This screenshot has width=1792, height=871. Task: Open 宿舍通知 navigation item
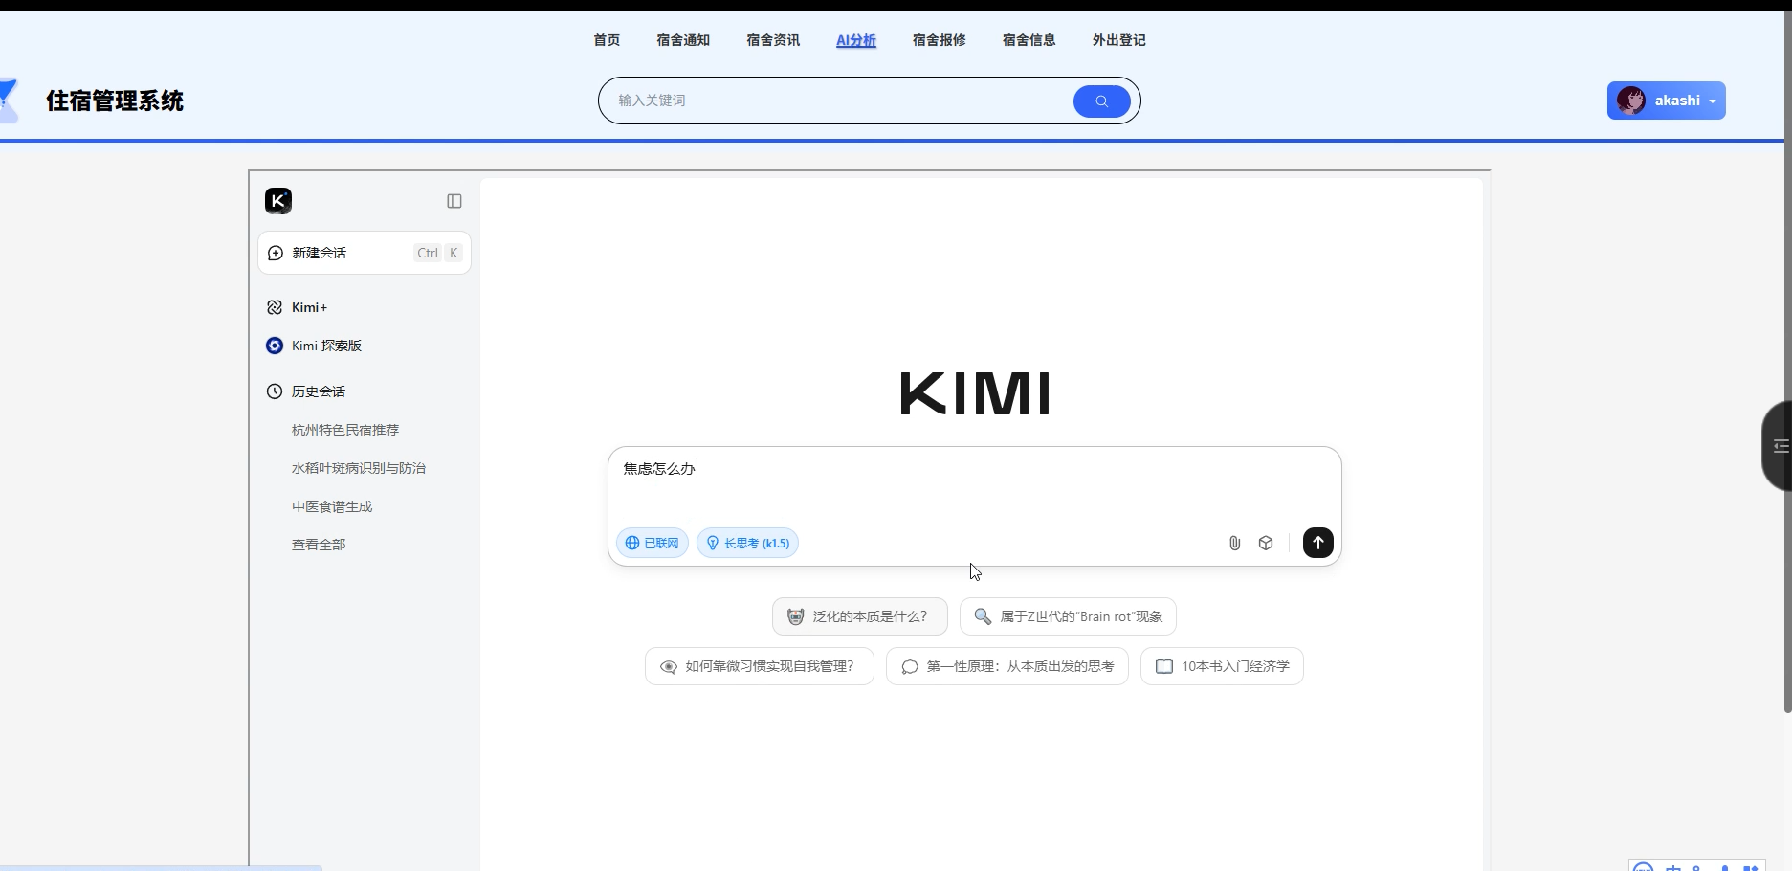click(x=683, y=40)
